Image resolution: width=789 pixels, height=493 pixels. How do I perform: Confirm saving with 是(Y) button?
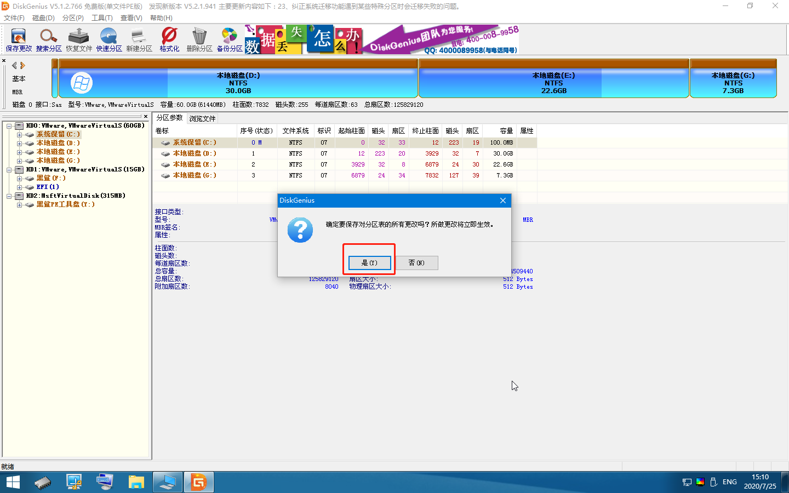point(370,263)
